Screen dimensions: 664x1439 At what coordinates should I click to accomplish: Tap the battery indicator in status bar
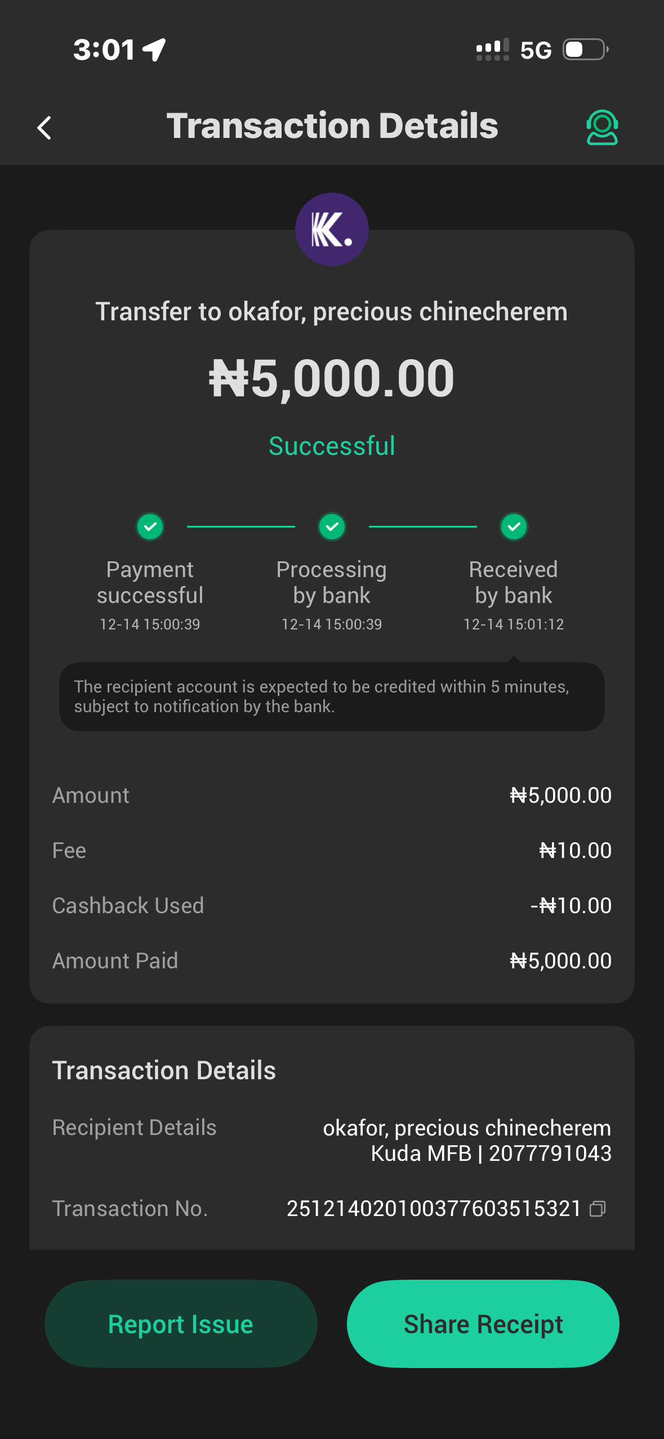click(x=586, y=50)
